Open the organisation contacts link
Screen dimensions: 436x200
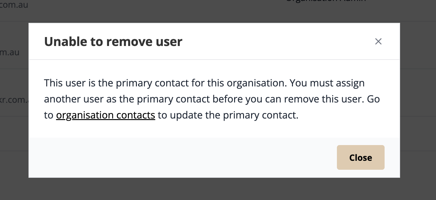tap(106, 115)
